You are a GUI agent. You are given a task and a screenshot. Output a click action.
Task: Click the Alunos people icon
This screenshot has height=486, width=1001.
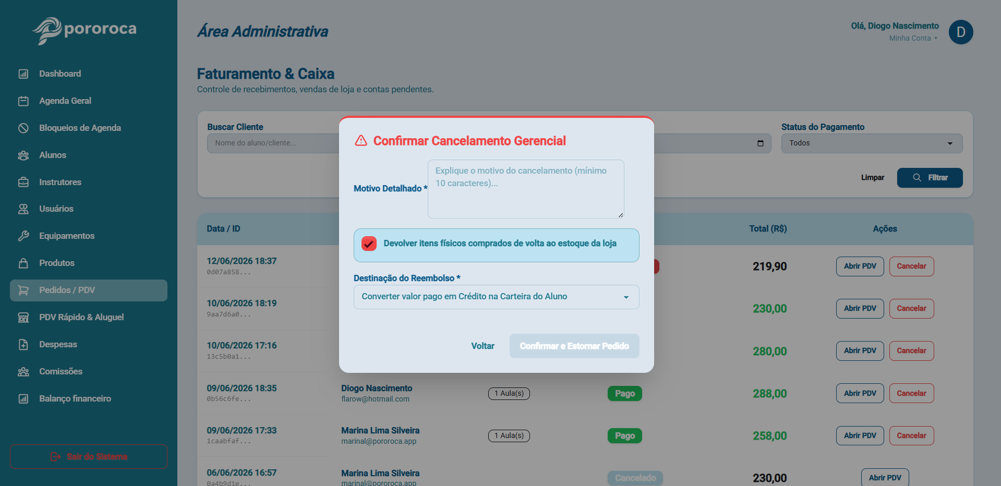pos(23,155)
